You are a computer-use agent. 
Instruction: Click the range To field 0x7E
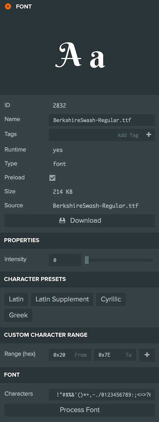point(115,355)
